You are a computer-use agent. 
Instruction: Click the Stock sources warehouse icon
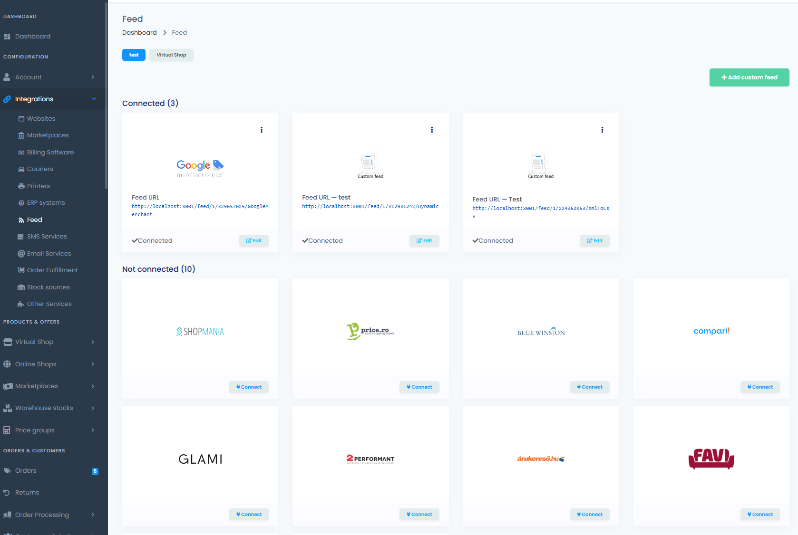[21, 287]
